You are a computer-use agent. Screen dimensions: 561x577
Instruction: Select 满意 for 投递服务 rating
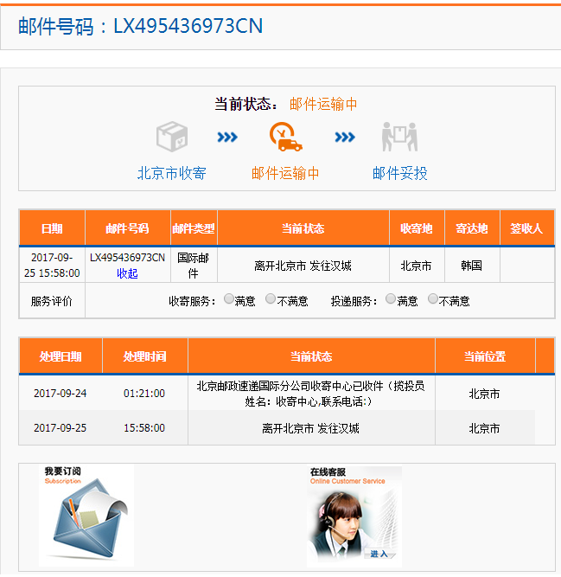391,299
